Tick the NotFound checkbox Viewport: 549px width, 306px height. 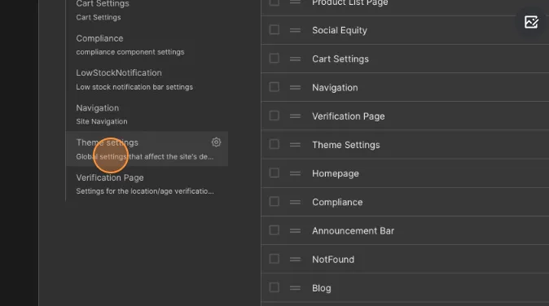274,259
